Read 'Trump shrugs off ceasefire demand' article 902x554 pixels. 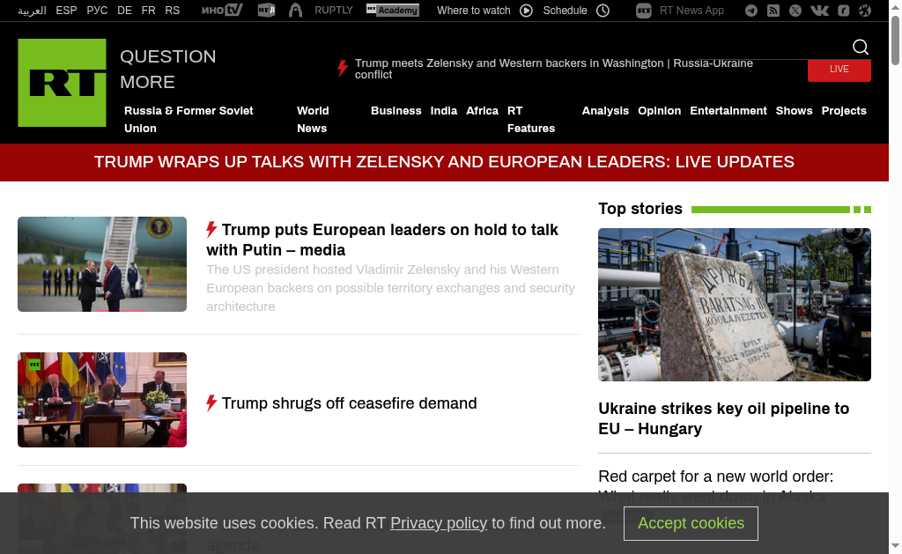point(349,403)
